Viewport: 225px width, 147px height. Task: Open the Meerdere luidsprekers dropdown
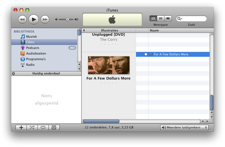click(184, 127)
